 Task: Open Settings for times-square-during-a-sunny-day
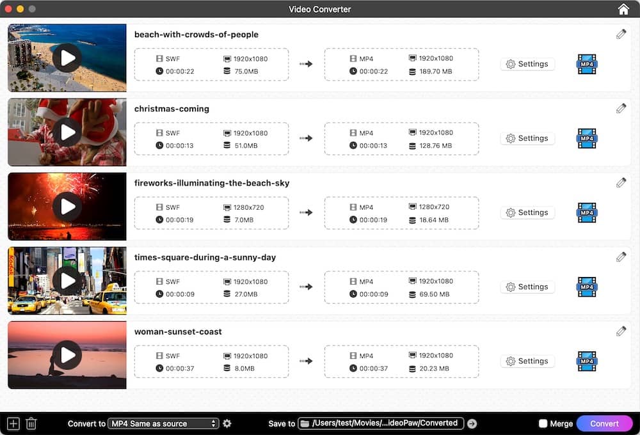point(527,287)
